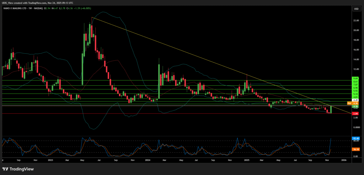Click the 2025 label on the time axis
The image size is (364, 175).
pos(247,160)
